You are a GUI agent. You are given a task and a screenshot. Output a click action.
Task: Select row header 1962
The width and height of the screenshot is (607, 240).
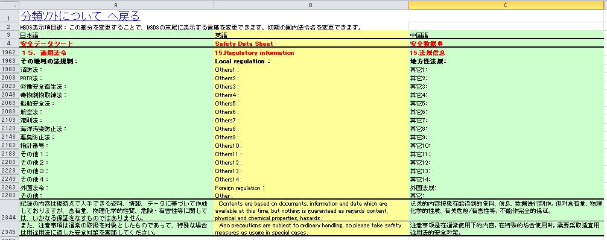pos(9,52)
